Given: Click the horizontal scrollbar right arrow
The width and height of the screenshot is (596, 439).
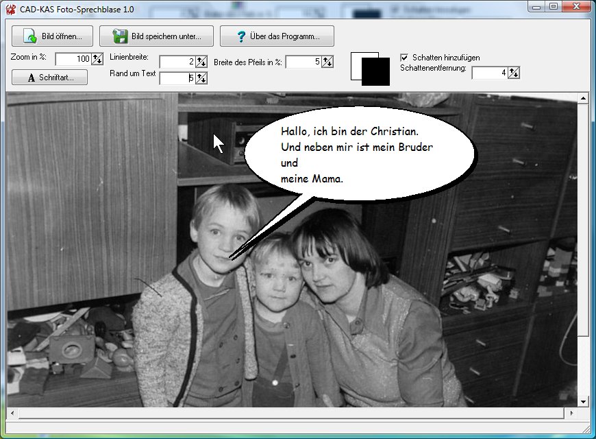Looking at the screenshot, I should 571,414.
